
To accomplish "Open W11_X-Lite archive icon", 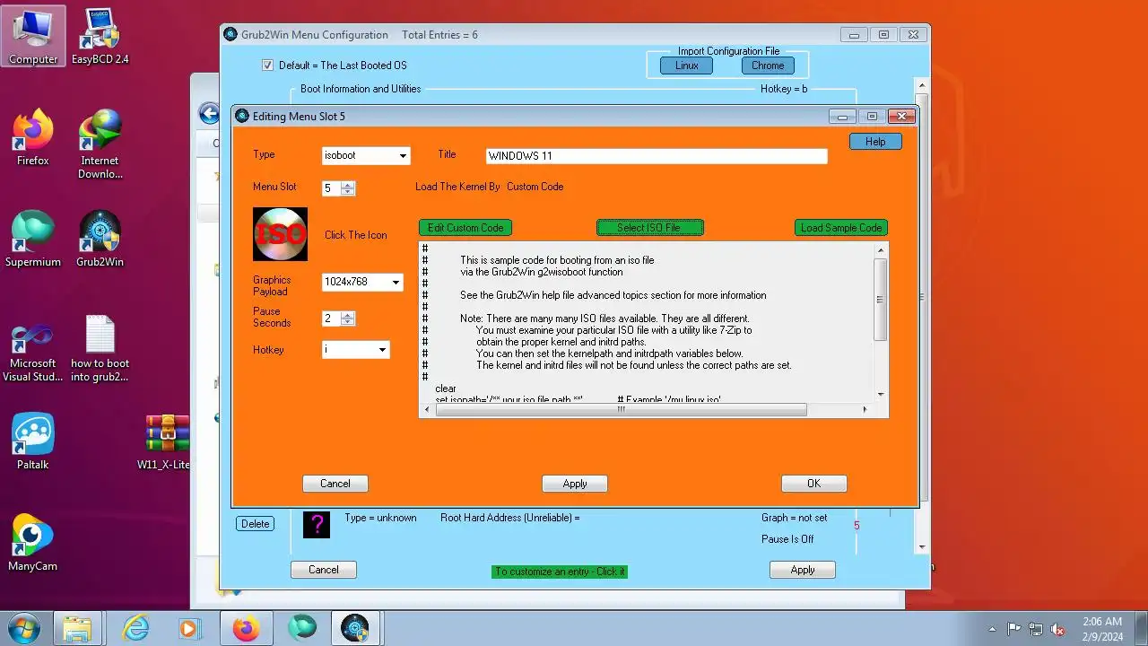I will [x=165, y=442].
